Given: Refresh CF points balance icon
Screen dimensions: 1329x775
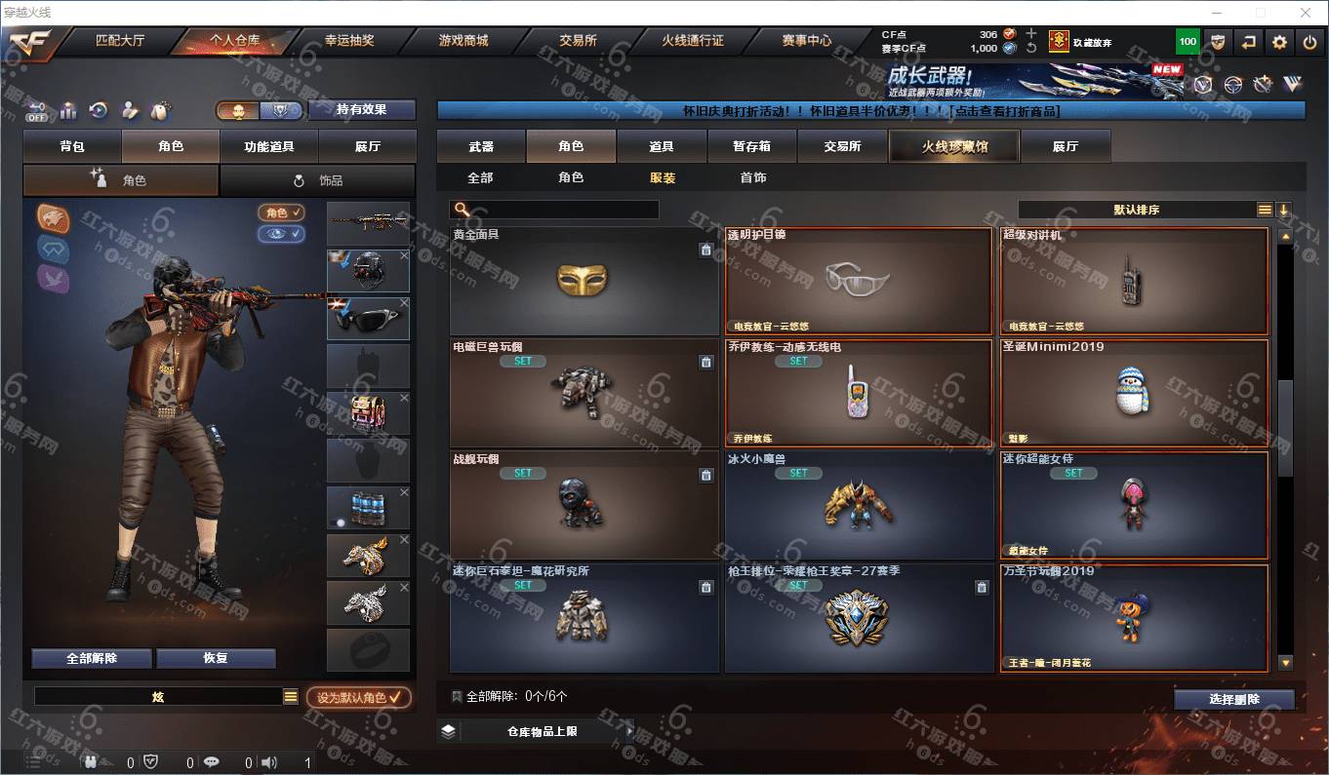Looking at the screenshot, I should pyautogui.click(x=1031, y=48).
